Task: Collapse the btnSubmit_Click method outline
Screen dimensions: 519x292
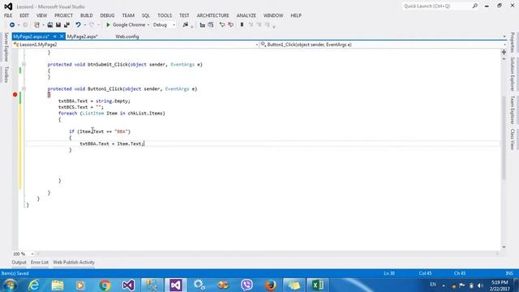Action: click(x=24, y=65)
